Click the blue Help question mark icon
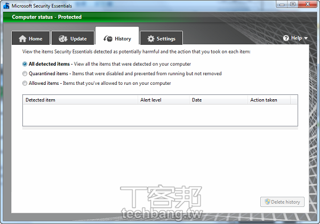The width and height of the screenshot is (320, 224). pos(286,38)
